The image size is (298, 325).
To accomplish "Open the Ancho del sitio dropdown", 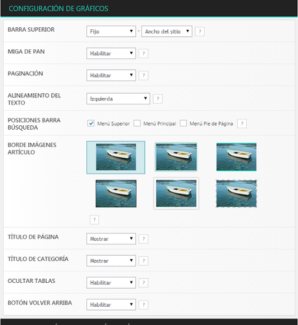I will click(x=166, y=31).
